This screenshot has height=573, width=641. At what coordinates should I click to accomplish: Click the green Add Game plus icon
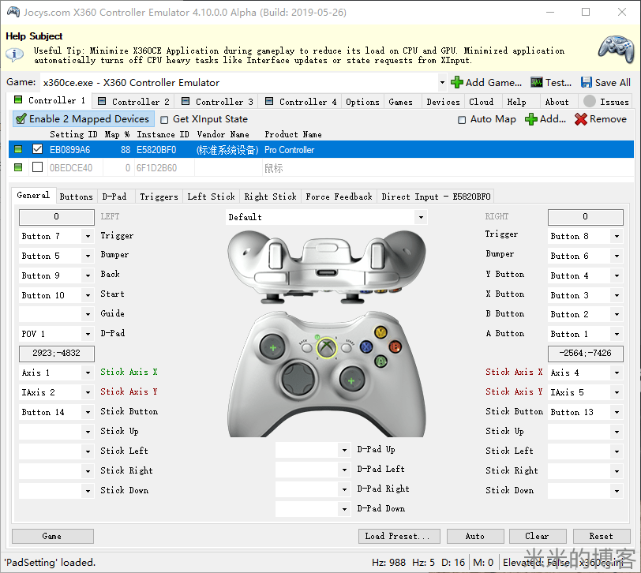[456, 82]
